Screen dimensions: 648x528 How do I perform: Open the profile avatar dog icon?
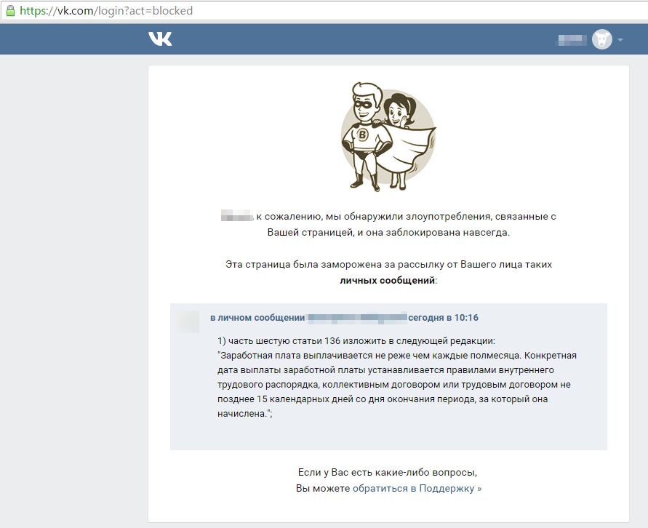pyautogui.click(x=601, y=40)
